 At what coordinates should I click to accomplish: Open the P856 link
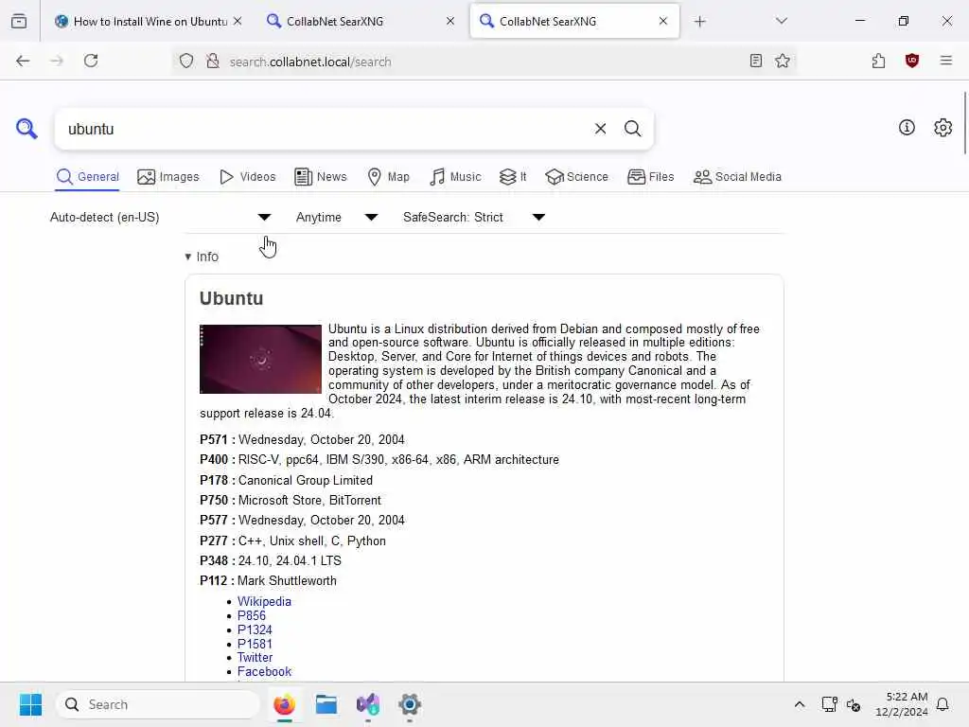252,615
